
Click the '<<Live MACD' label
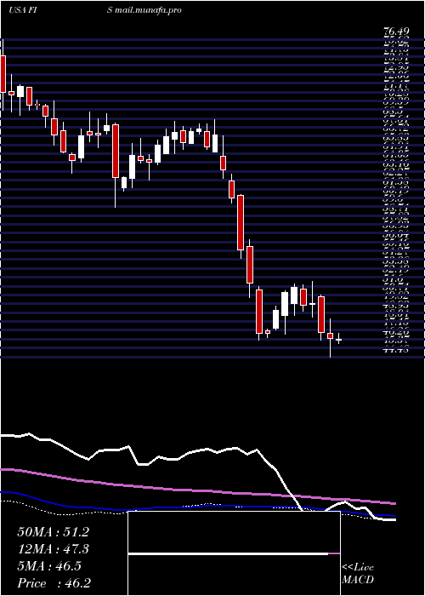click(x=358, y=574)
